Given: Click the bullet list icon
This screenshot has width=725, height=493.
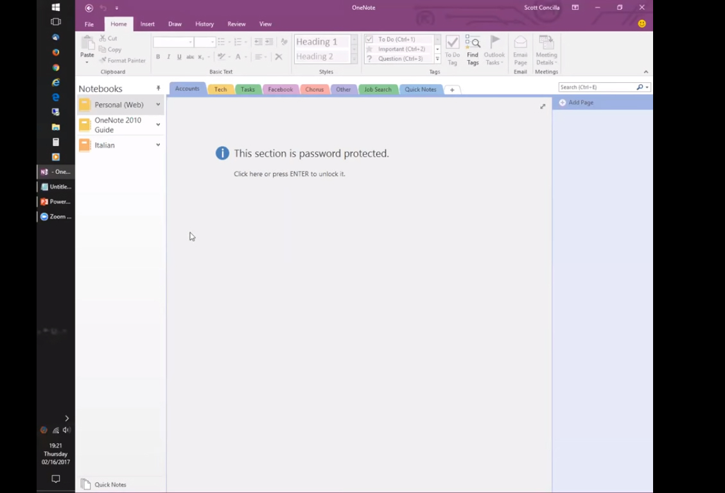Looking at the screenshot, I should coord(222,42).
